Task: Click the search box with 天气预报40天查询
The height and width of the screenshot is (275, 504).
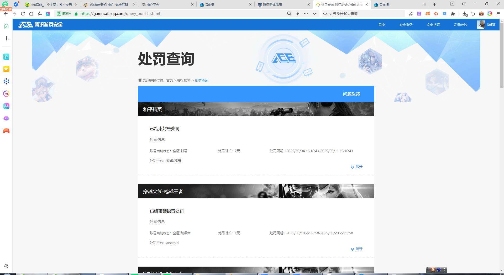Action: (x=362, y=14)
